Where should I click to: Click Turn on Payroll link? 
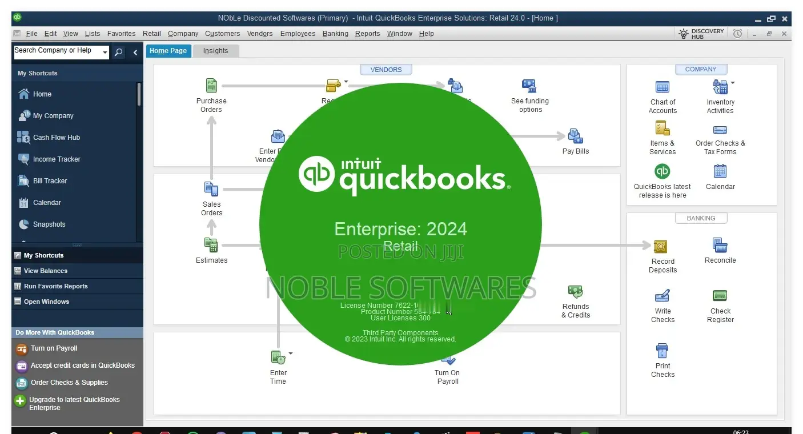[x=54, y=348]
